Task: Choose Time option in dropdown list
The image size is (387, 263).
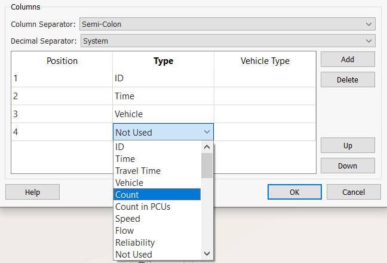Action: point(156,159)
